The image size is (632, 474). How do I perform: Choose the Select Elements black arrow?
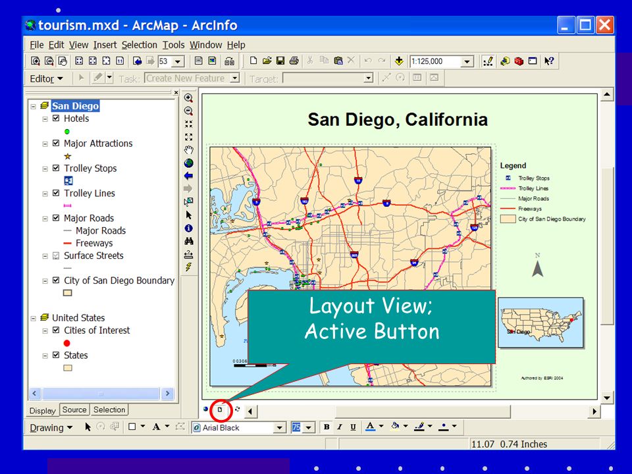click(x=188, y=215)
